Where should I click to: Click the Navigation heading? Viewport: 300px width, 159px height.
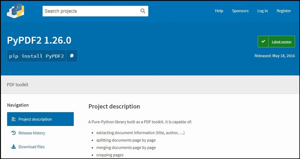pyautogui.click(x=18, y=105)
